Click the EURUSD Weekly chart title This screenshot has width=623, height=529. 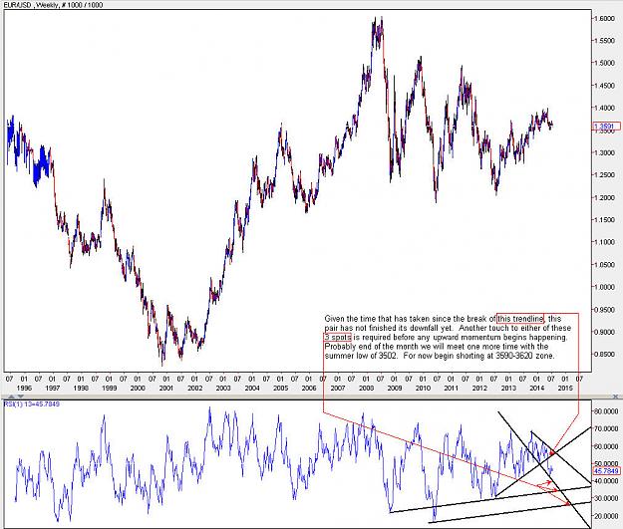pyautogui.click(x=53, y=5)
